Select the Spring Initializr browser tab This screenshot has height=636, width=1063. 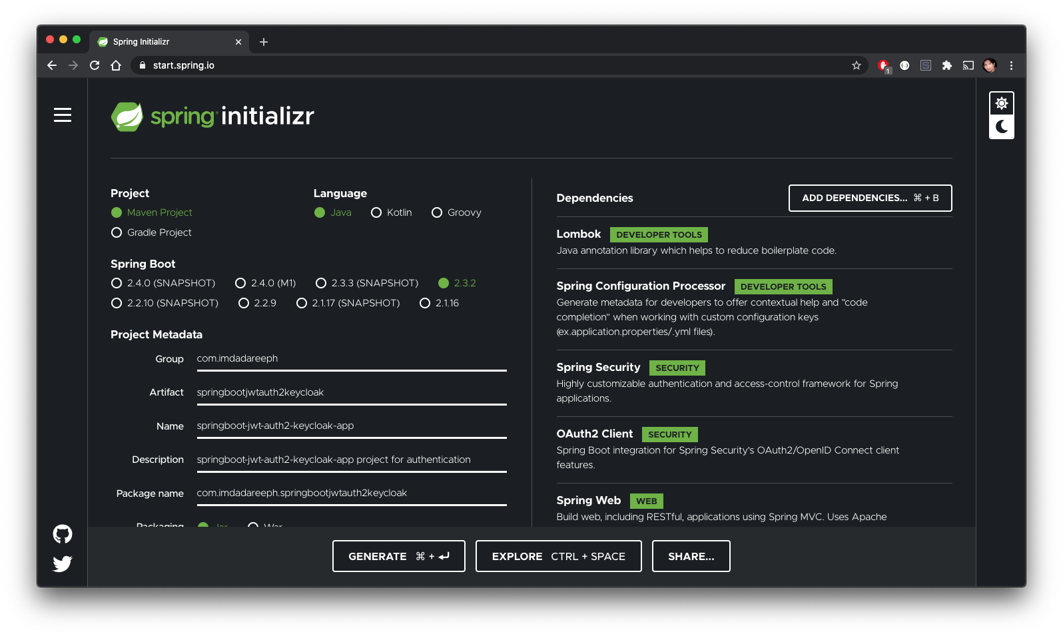(x=170, y=42)
